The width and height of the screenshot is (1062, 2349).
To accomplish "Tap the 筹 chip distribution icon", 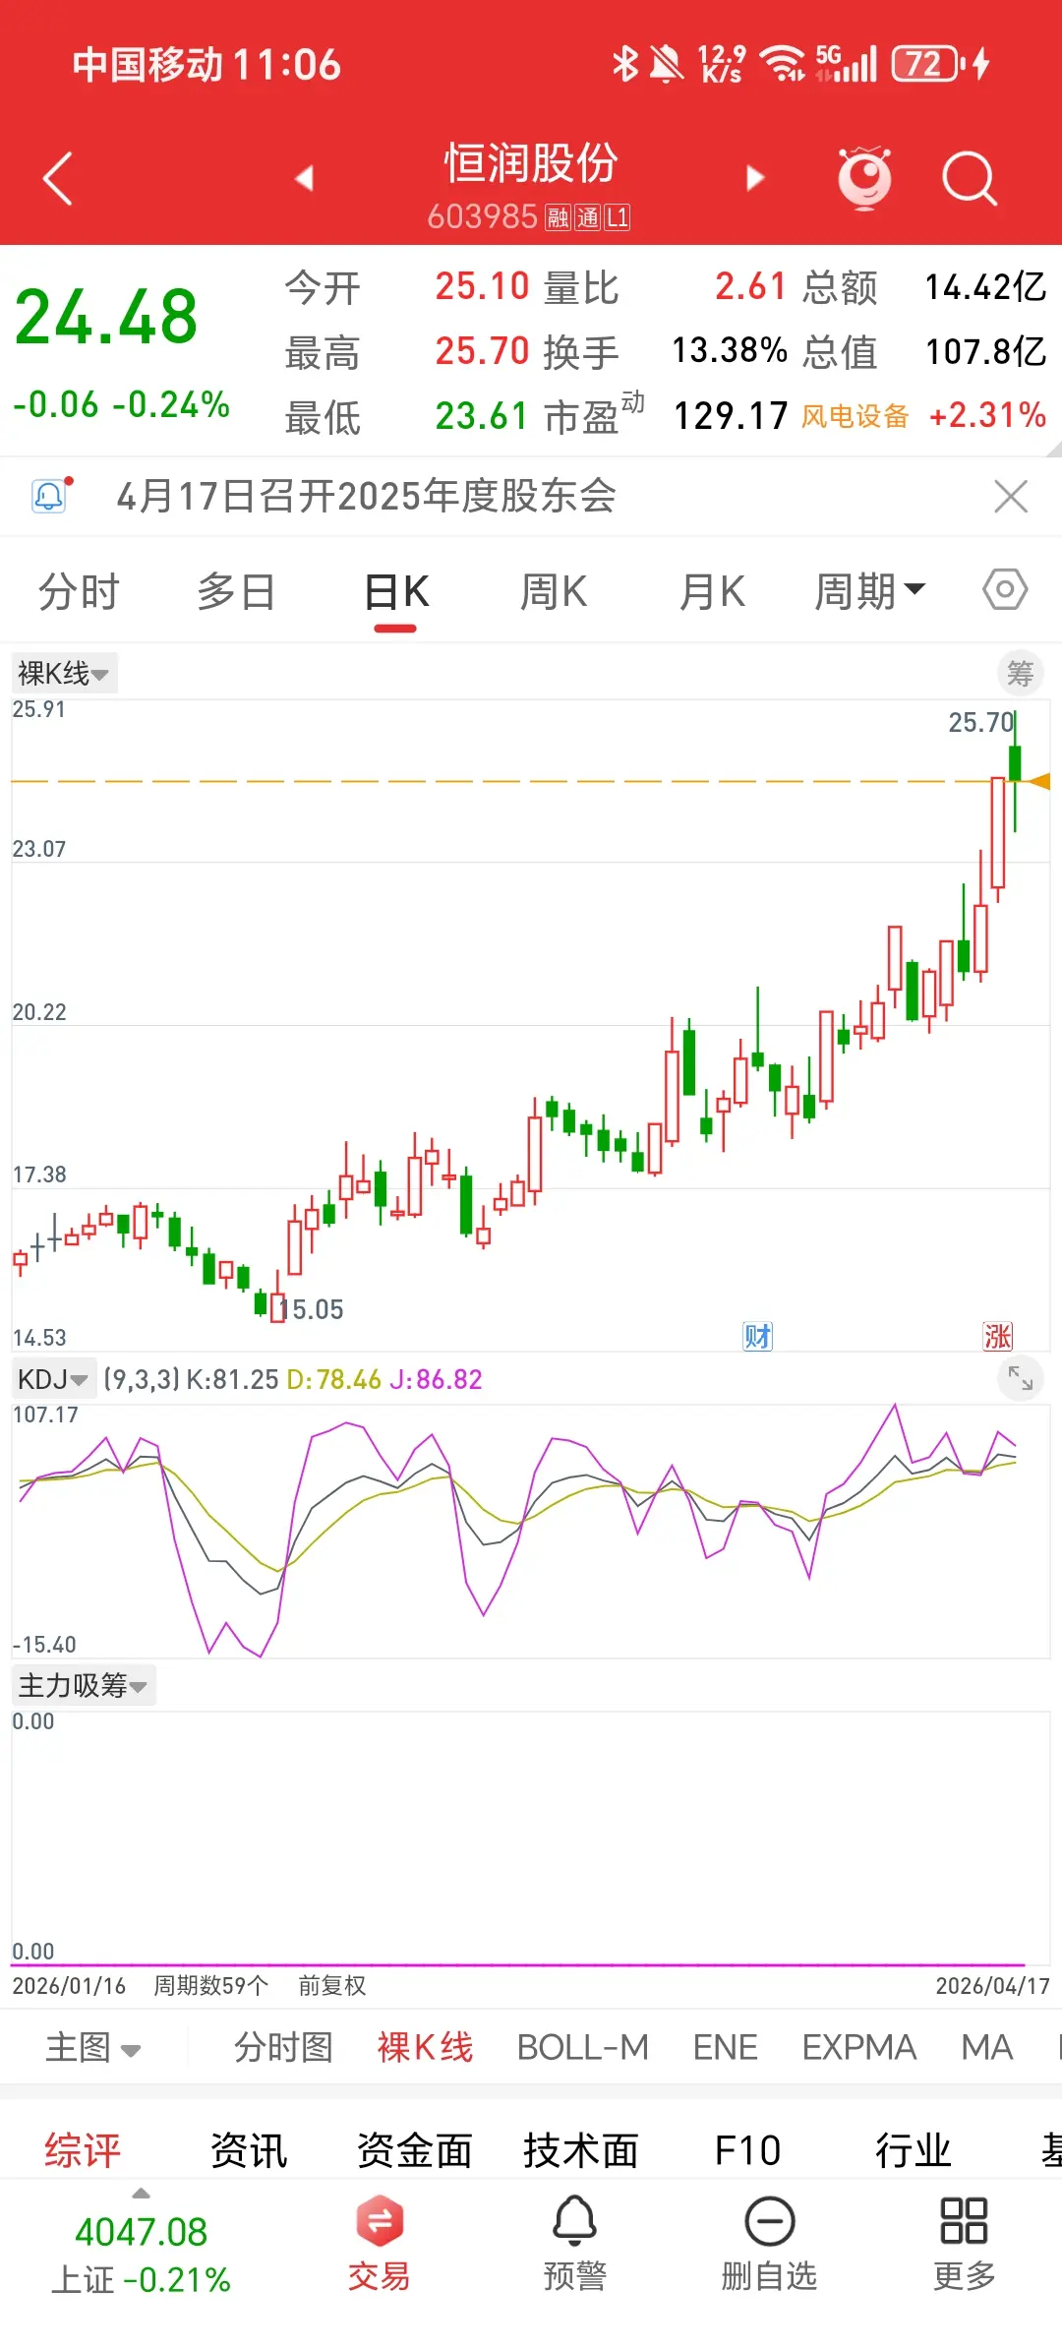I will (1021, 674).
